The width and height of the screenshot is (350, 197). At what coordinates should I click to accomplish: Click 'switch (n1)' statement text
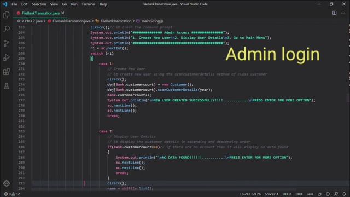click(102, 54)
